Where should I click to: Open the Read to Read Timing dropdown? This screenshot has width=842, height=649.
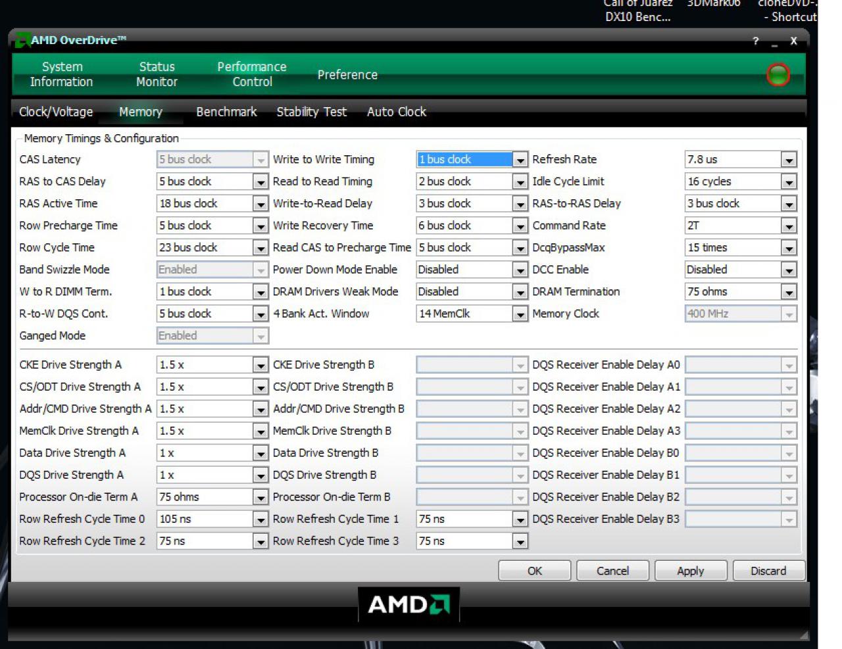tap(520, 181)
